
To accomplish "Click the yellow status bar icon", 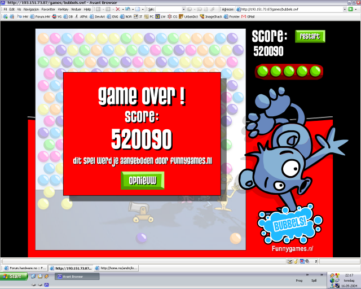I will (x=296, y=261).
